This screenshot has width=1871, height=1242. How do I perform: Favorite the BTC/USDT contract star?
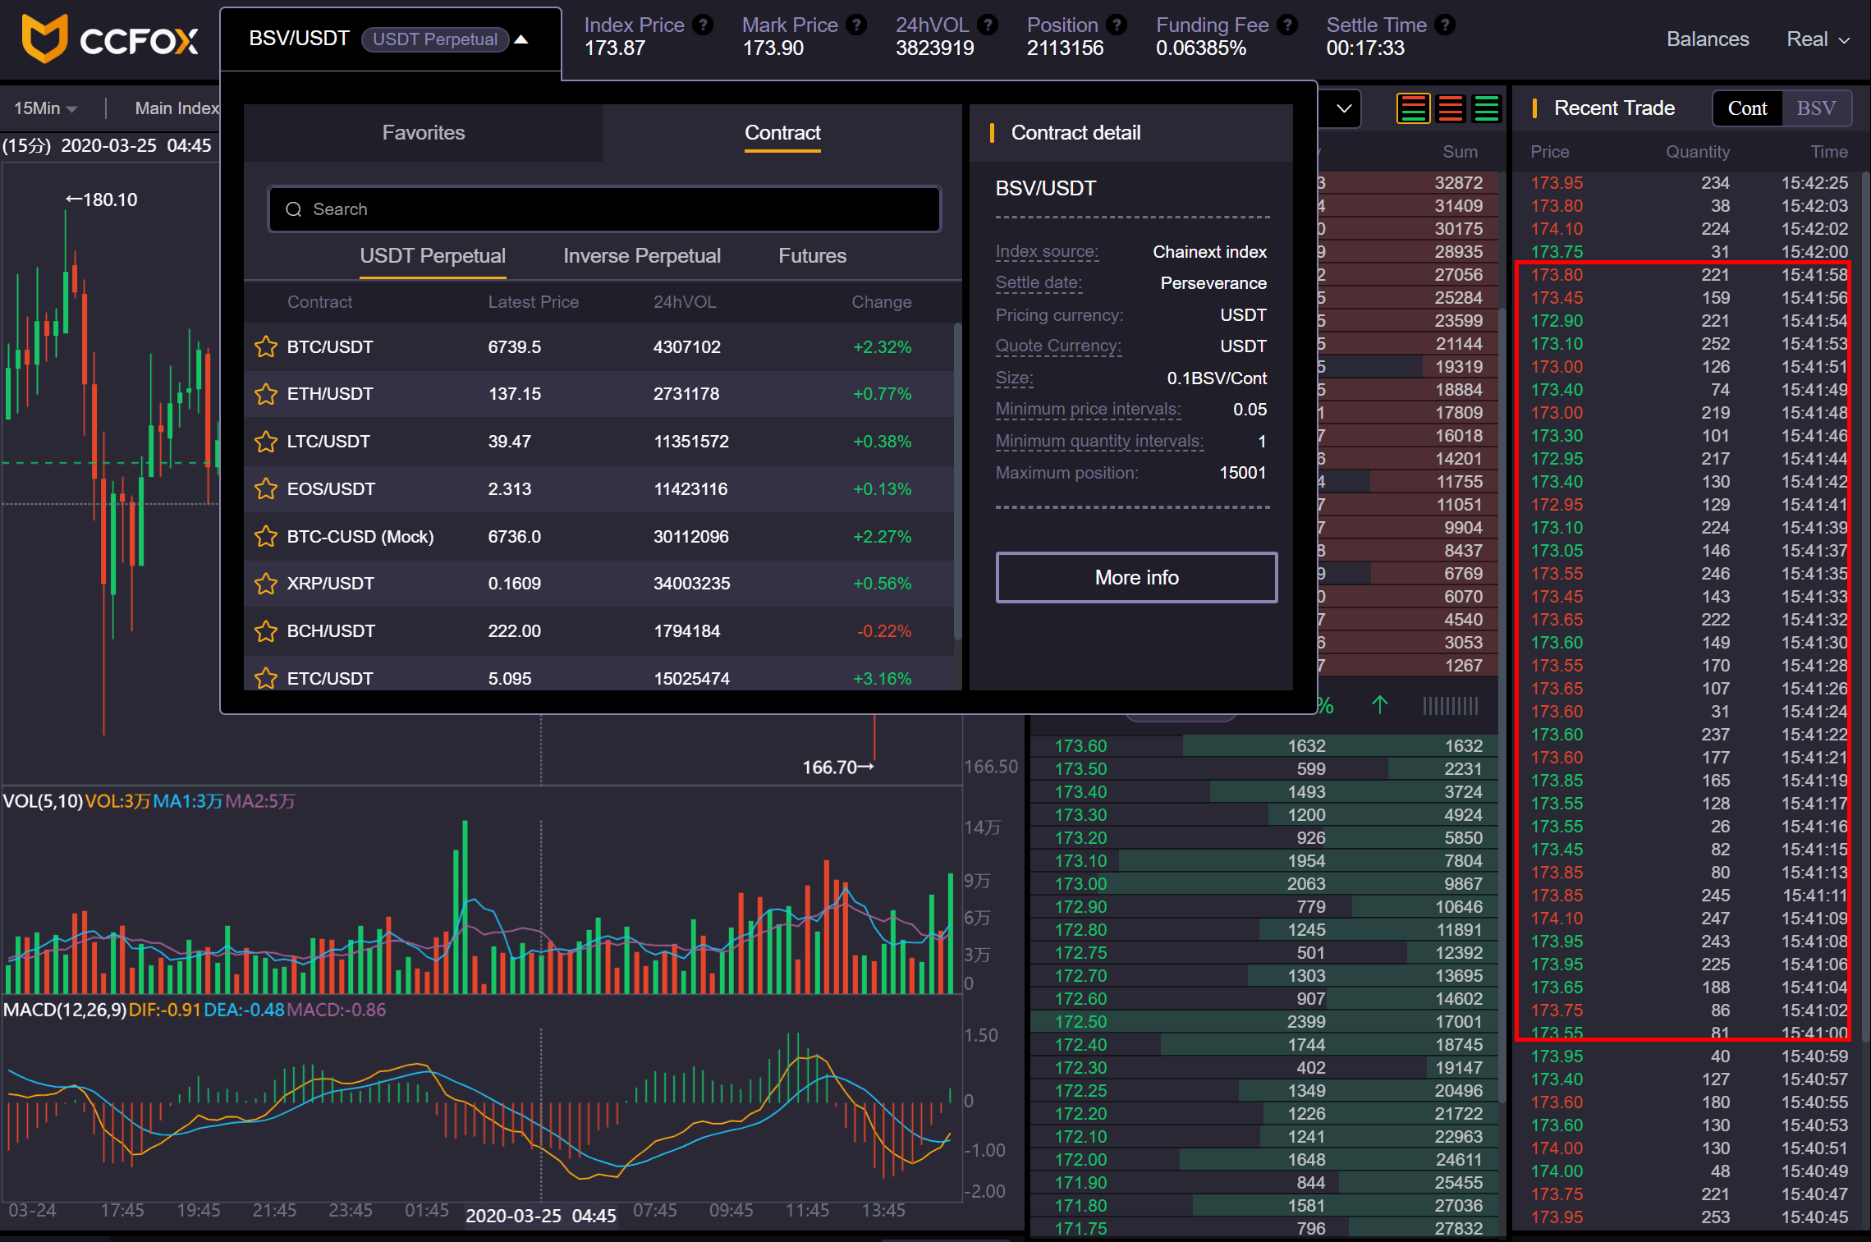click(x=266, y=347)
